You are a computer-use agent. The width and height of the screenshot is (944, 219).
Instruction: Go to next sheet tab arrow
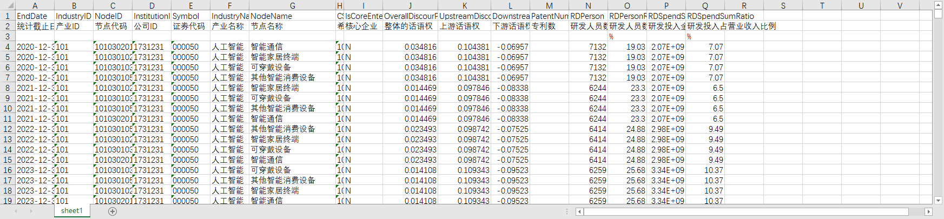(x=31, y=211)
